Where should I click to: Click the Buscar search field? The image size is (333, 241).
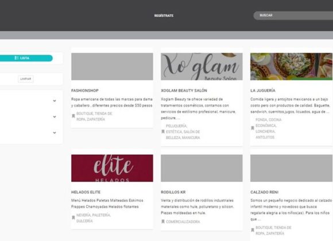point(293,15)
